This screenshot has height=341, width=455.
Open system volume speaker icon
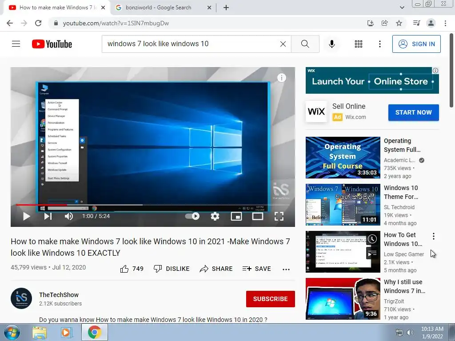tap(410, 333)
